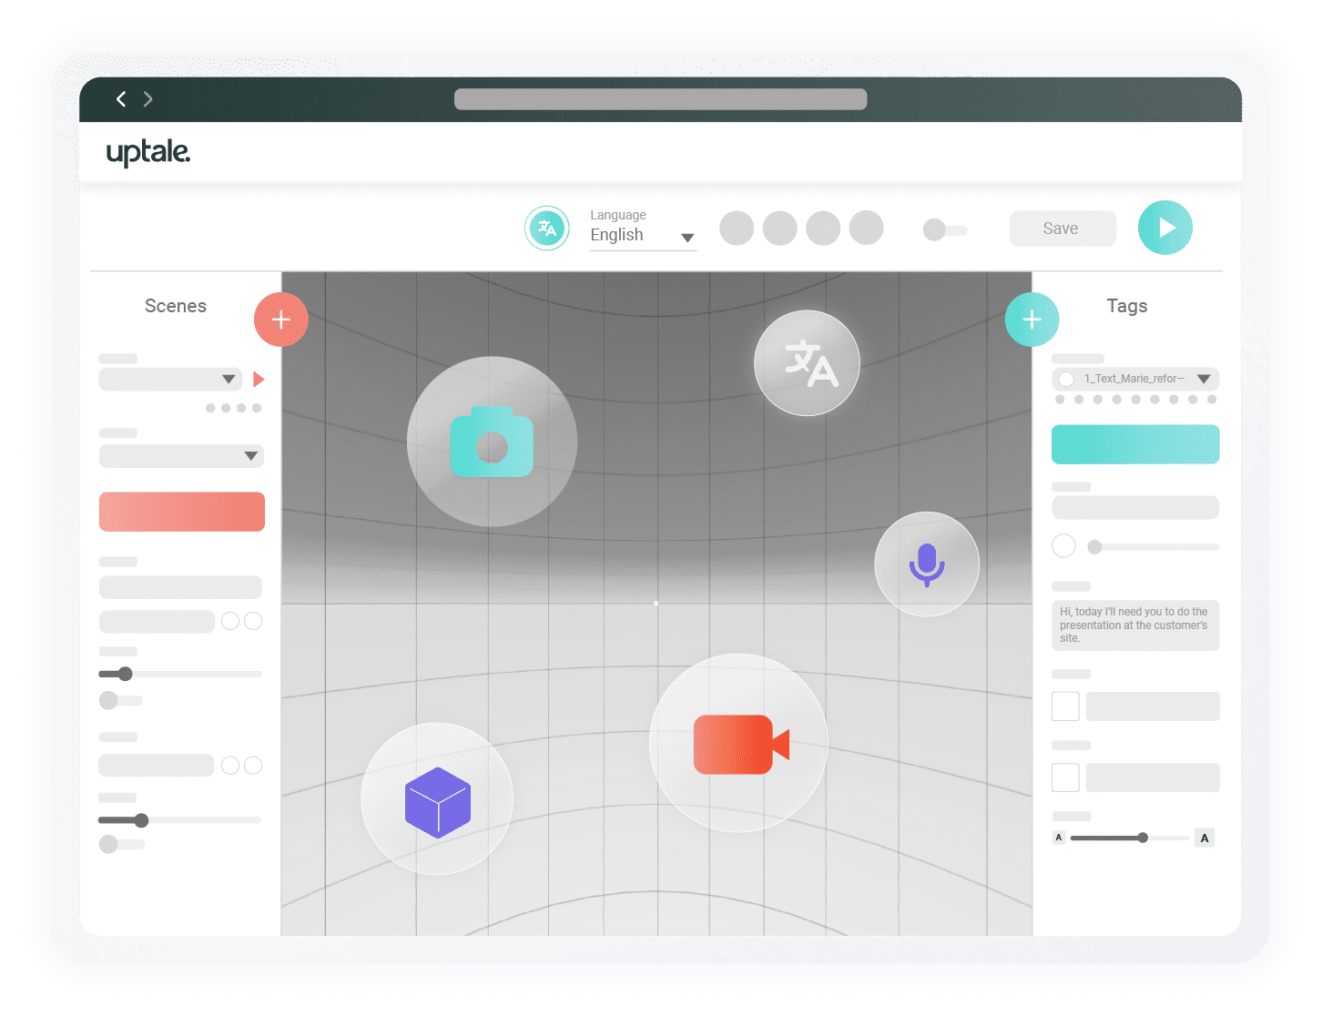Add a new scene with red plus
This screenshot has width=1322, height=1016.
pyautogui.click(x=280, y=320)
